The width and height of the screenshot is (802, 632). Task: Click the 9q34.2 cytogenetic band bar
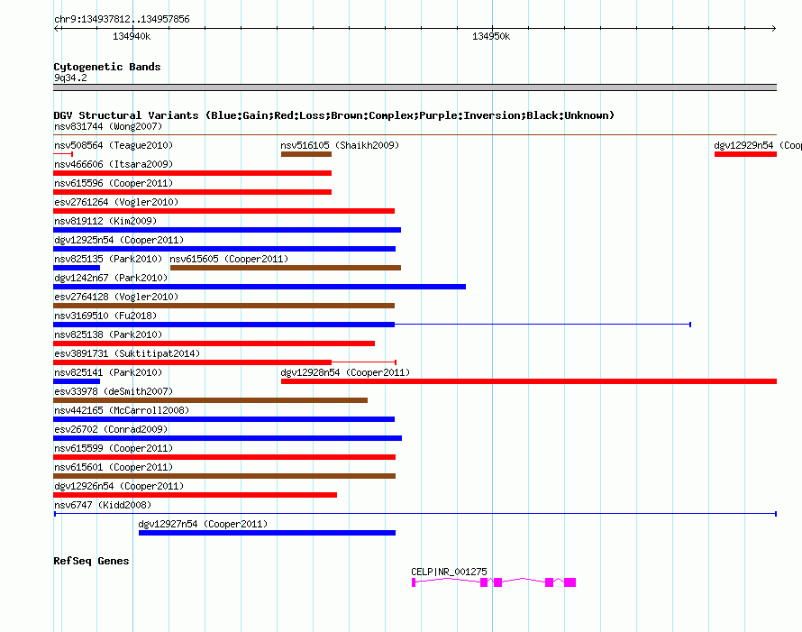click(415, 87)
